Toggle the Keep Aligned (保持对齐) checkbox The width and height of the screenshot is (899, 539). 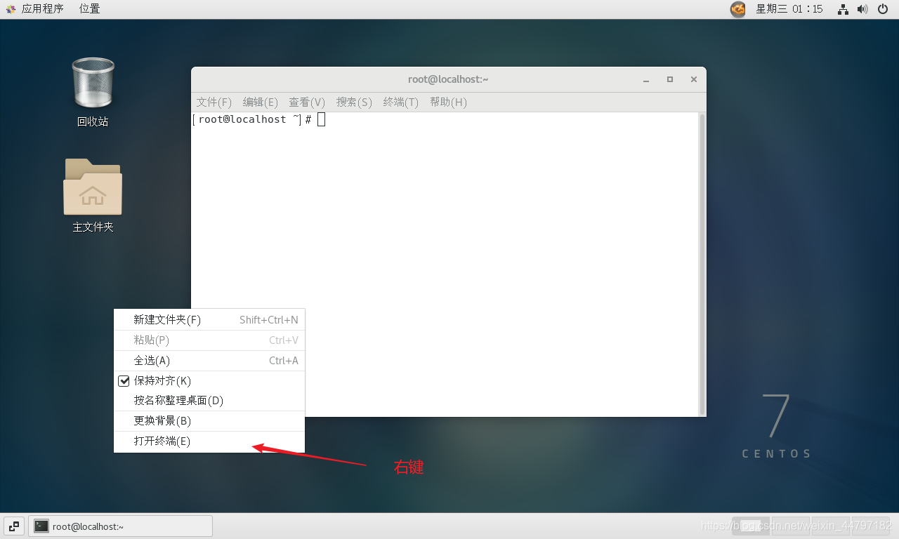(x=124, y=381)
